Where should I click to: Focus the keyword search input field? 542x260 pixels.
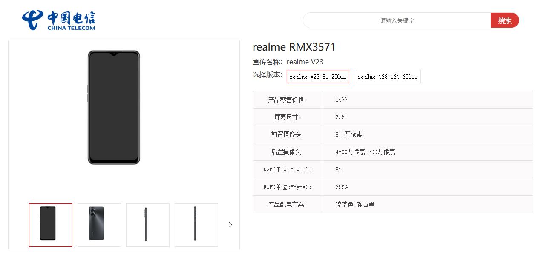[x=397, y=20]
